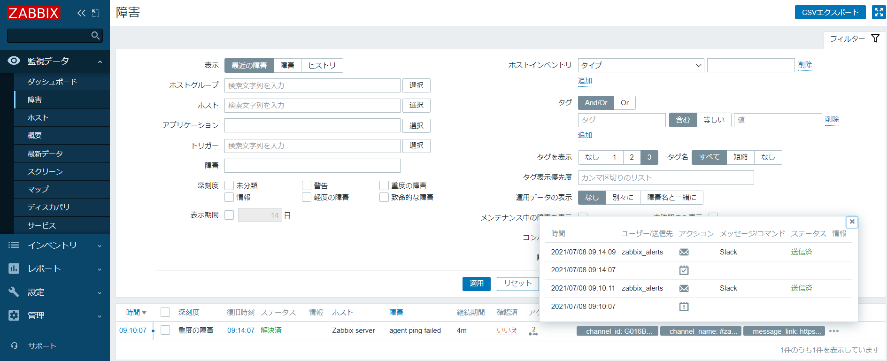Open the 最新データ menu item
Image resolution: width=887 pixels, height=361 pixels.
tap(62, 154)
